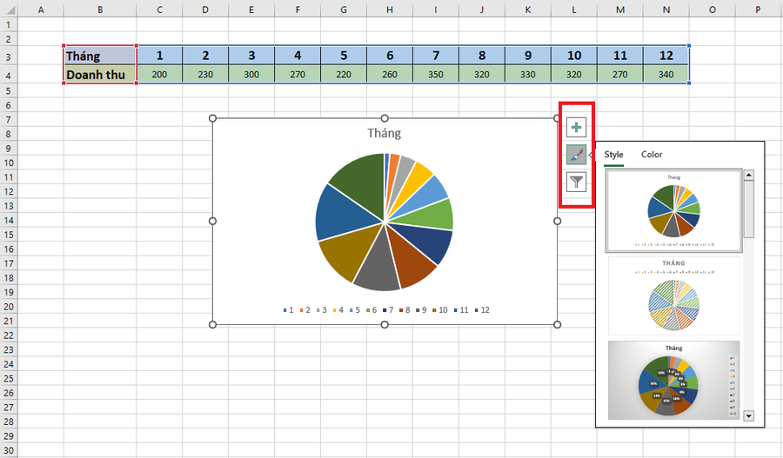Choose the striped pie chart style thumbnail

(673, 295)
